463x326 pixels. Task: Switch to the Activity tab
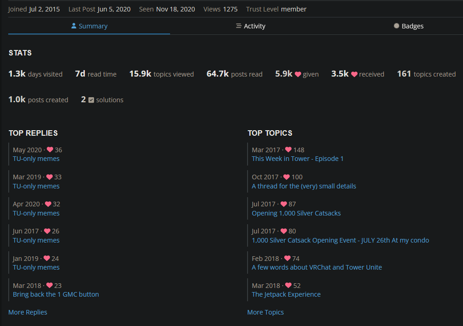[250, 26]
